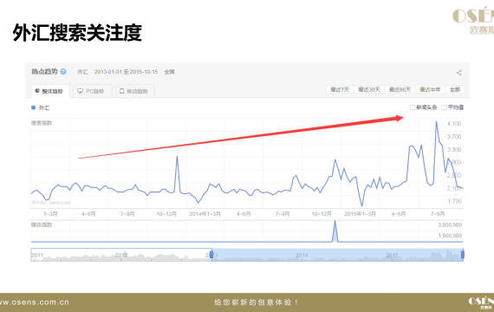Select the 最近7天 range button
The image size is (494, 312).
[x=340, y=90]
